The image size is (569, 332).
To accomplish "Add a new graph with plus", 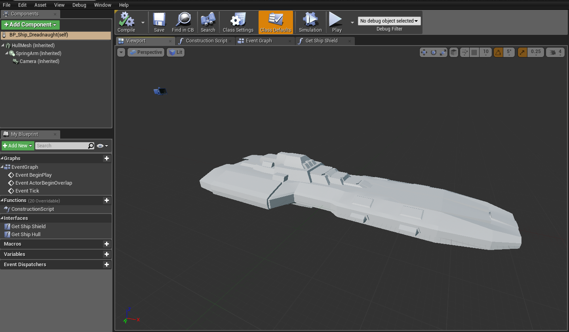I will [107, 158].
